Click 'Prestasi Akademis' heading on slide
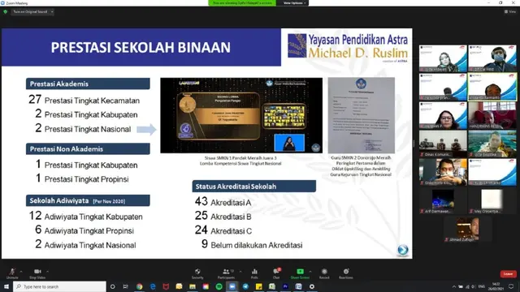This screenshot has width=520, height=292. pos(88,84)
